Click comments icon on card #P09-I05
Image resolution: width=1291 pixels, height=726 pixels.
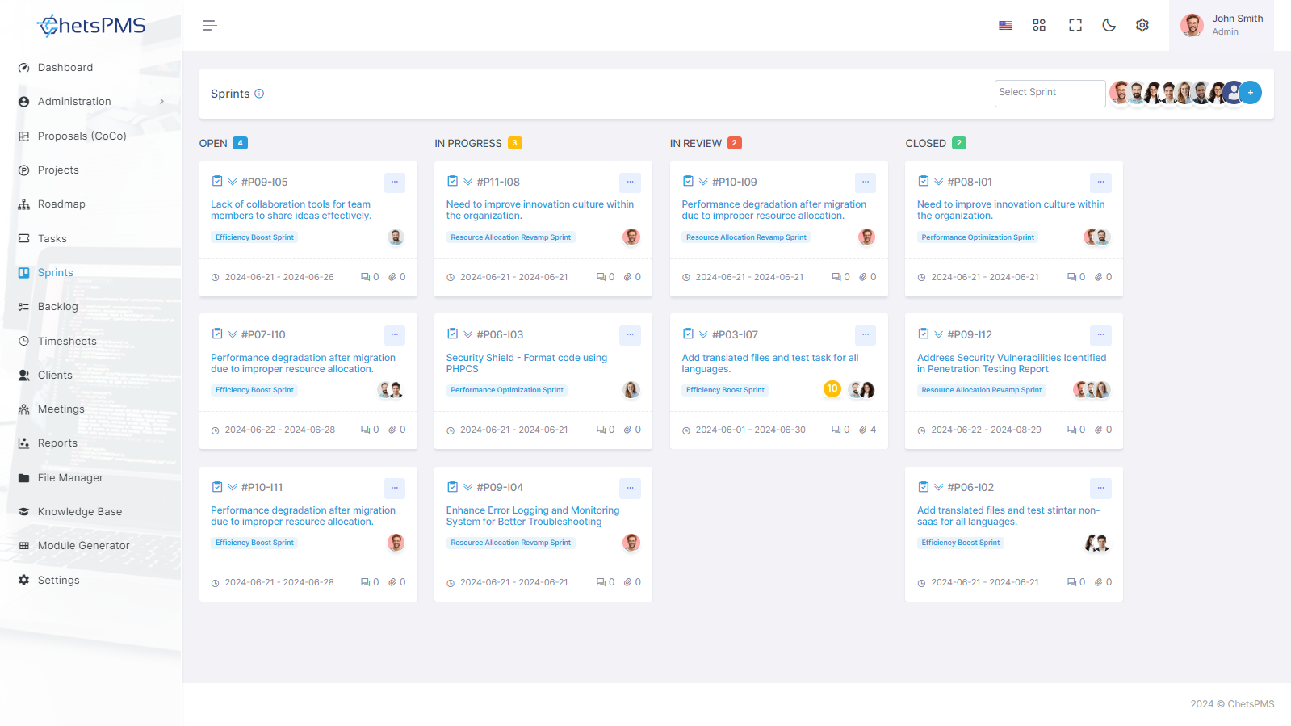pos(365,277)
